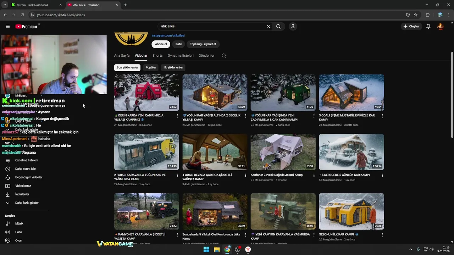454x255 pixels.
Task: Start voice search with the microphone icon
Action: [293, 26]
